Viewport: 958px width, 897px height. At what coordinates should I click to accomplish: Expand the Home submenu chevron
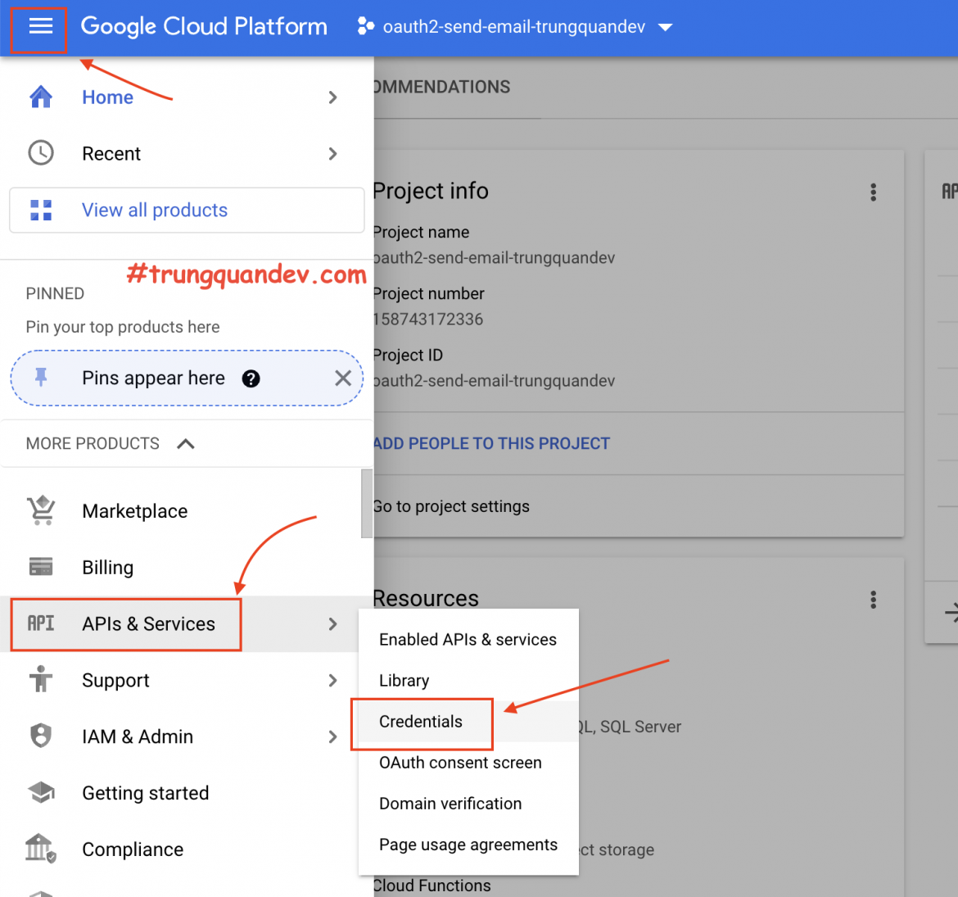click(x=332, y=97)
